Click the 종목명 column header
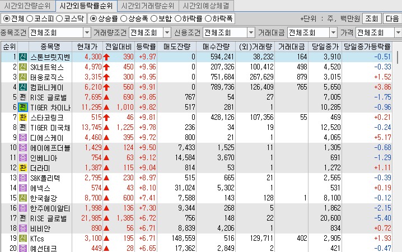Screen dimensions: 402x252 pyautogui.click(x=50, y=46)
